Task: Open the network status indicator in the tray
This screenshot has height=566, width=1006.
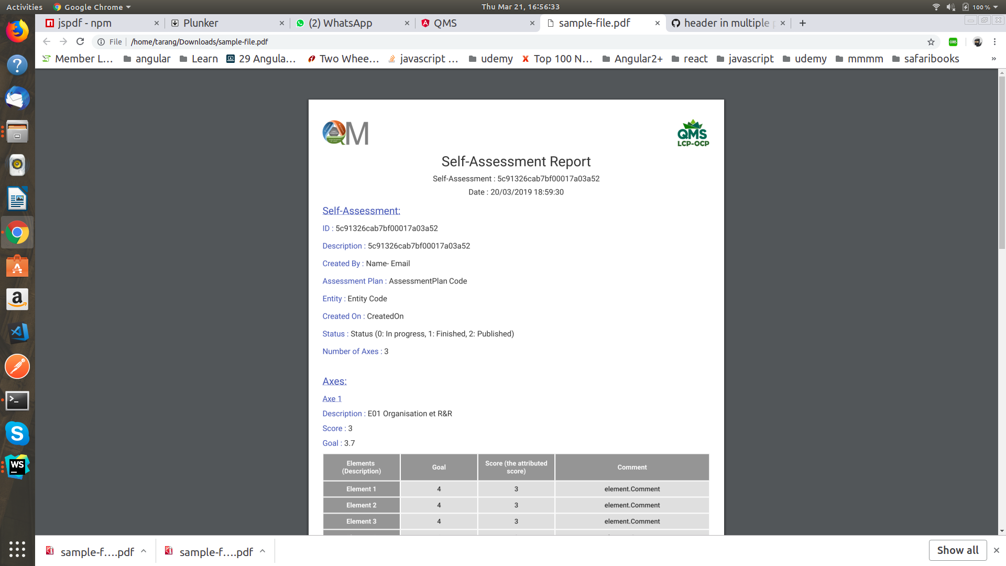Action: (x=936, y=7)
